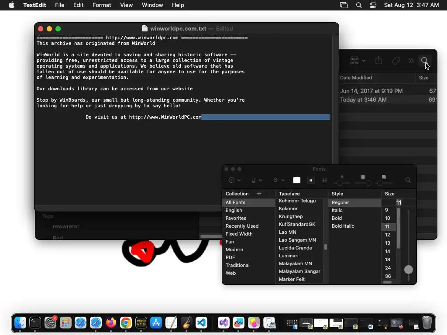Click the Finder window search icon
Image resolution: width=447 pixels, height=335 pixels.
point(424,60)
